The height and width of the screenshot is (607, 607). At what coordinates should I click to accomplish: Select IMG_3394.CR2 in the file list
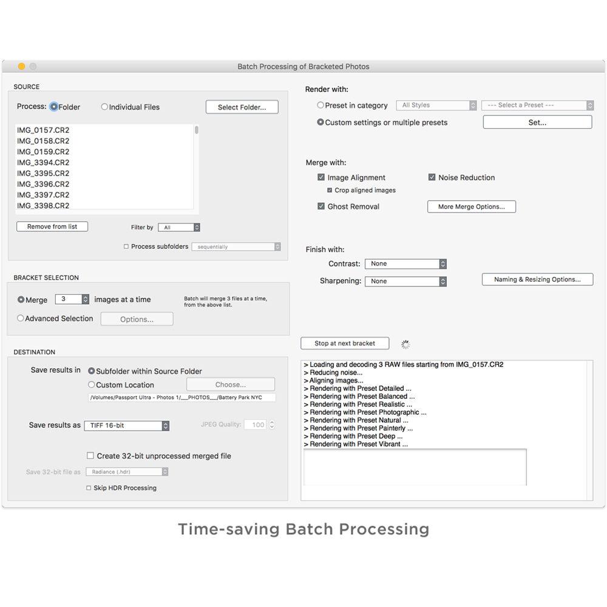coord(43,163)
